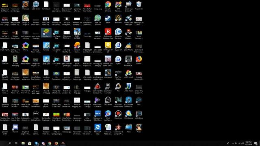Launch PUBG MOBILE shortcut
Viewport: 260px width, 146px height.
pyautogui.click(x=77, y=34)
